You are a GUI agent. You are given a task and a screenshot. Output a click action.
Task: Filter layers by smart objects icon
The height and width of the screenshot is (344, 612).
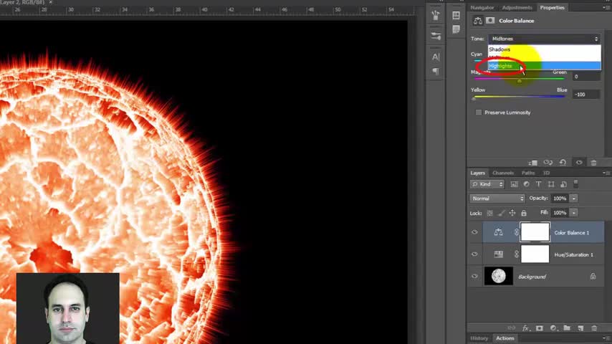[x=563, y=184]
